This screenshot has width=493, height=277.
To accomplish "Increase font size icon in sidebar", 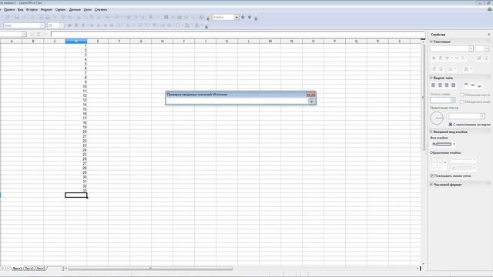I will (x=479, y=58).
